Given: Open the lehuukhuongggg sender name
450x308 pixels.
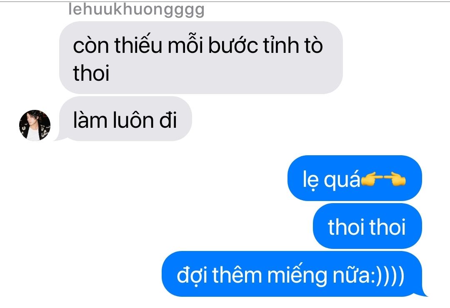Looking at the screenshot, I should 136,9.
